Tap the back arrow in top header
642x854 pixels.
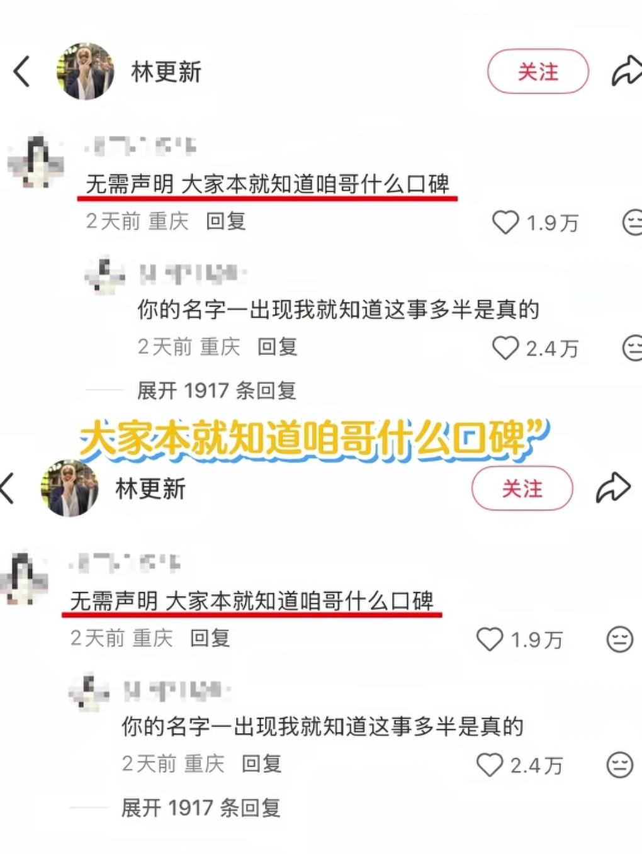22,71
